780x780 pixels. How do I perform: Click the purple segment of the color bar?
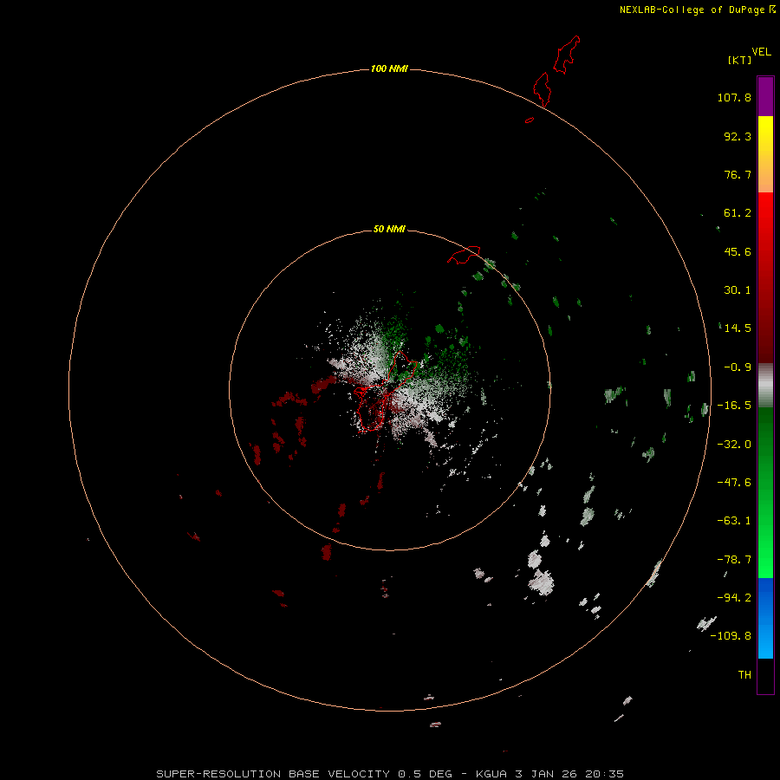[x=765, y=96]
